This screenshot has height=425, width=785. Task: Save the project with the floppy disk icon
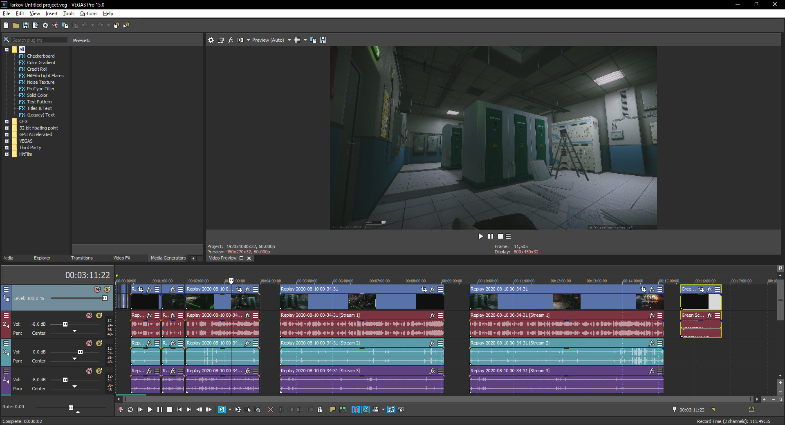26,25
